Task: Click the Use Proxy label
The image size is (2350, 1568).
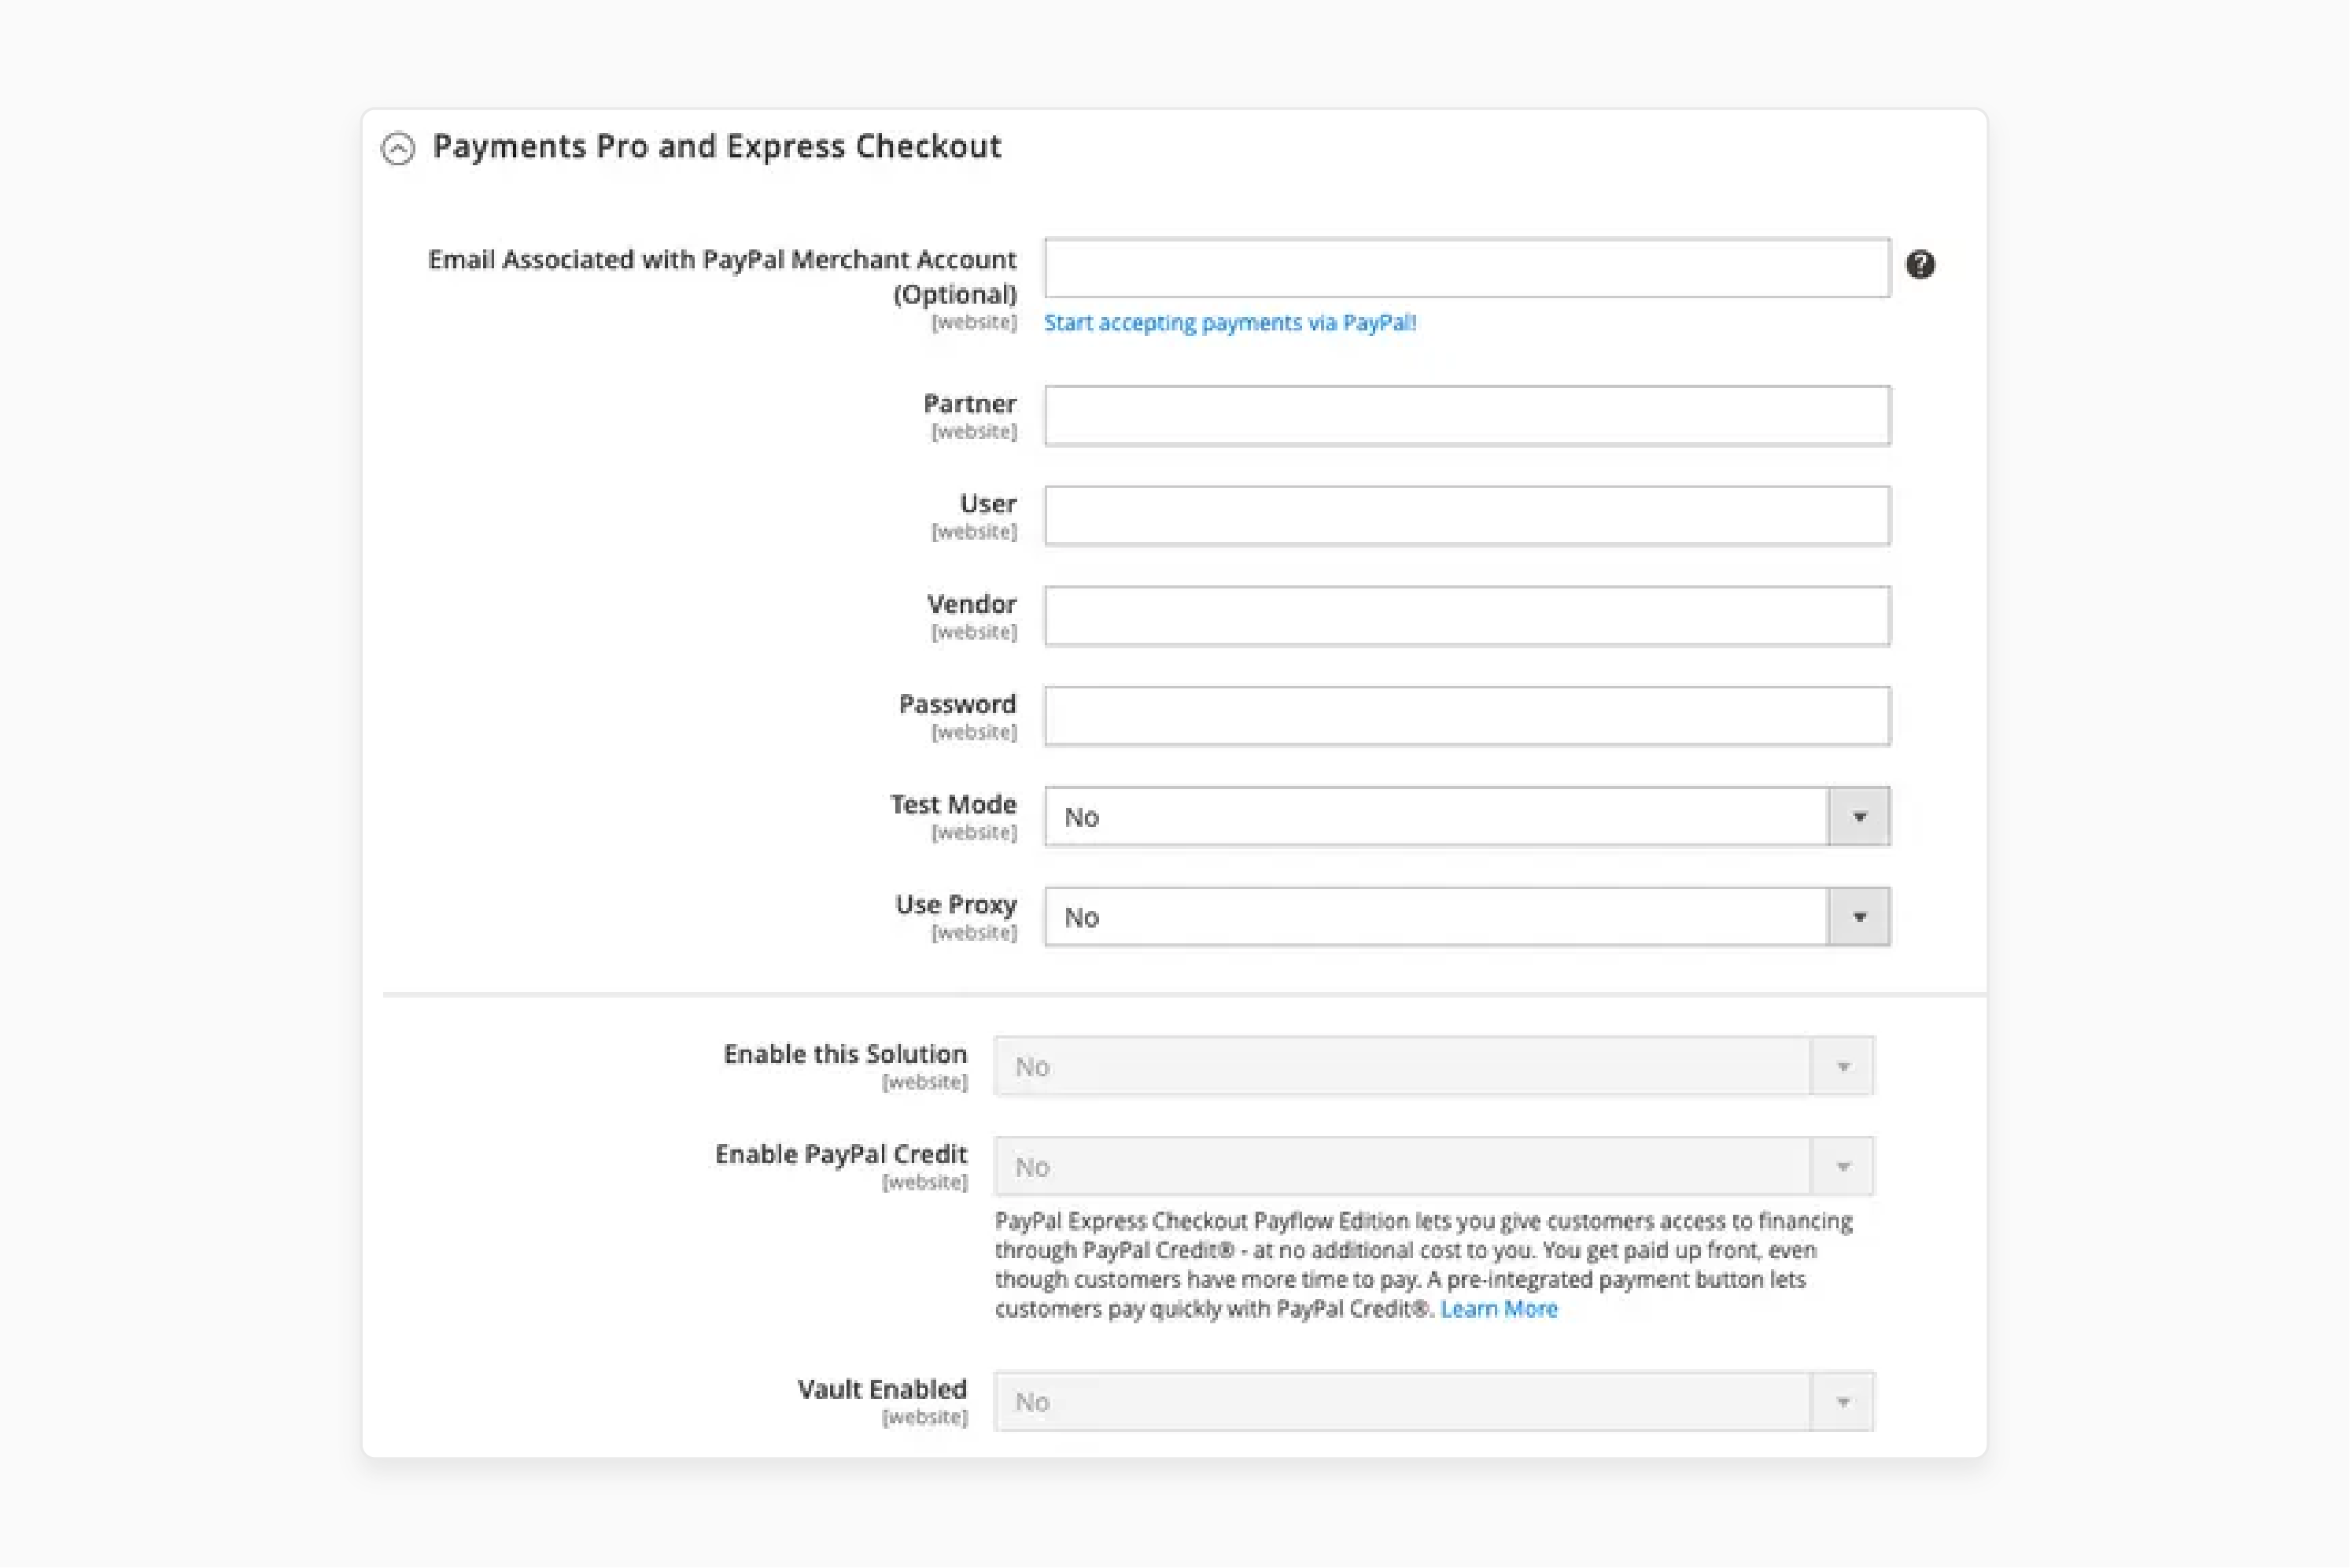Action: 956,905
